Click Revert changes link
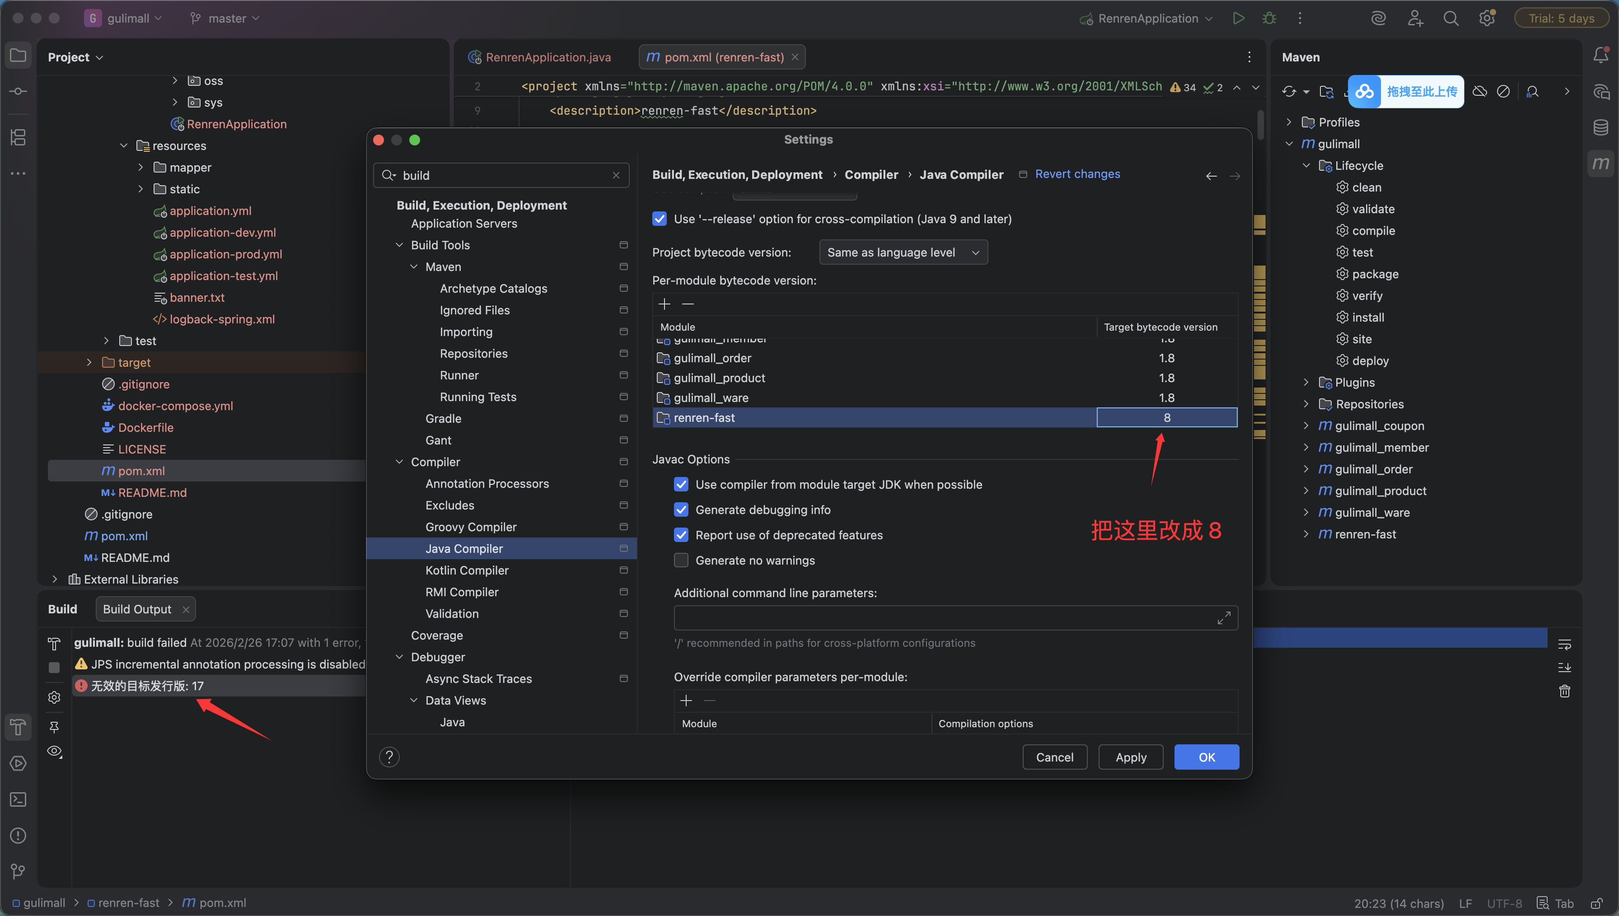This screenshot has width=1619, height=916. click(1077, 174)
